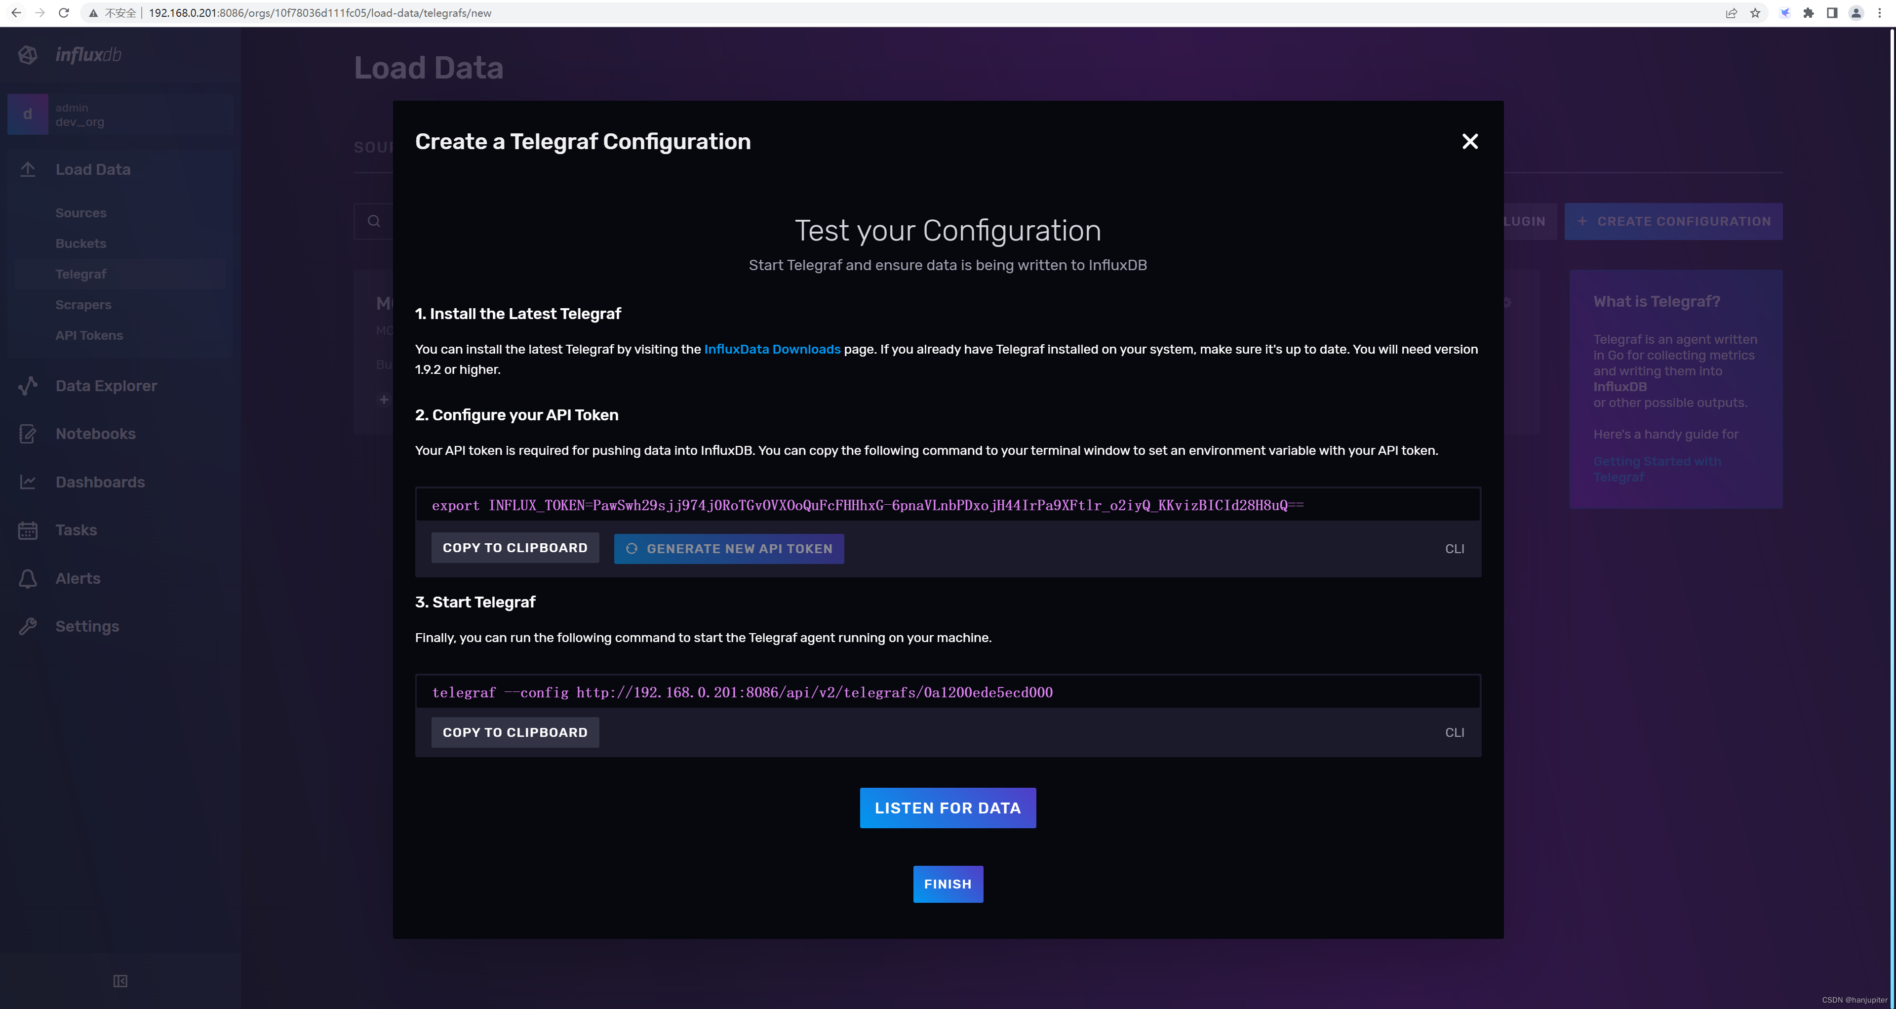The height and width of the screenshot is (1009, 1896).
Task: Click the '2. Configure your API Token' heading
Action: coord(516,415)
